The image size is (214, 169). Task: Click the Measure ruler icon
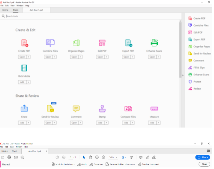(154, 109)
